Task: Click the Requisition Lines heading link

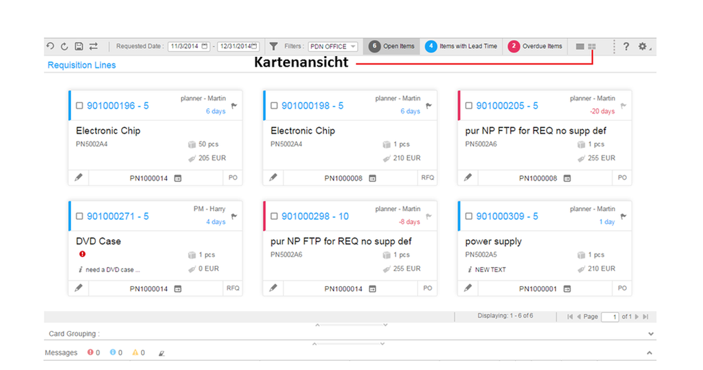Action: click(x=81, y=65)
